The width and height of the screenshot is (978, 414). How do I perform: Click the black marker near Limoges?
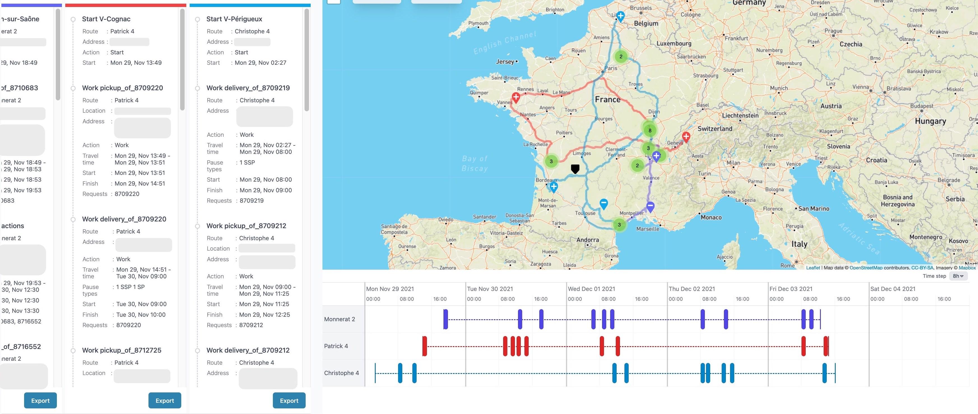(575, 169)
